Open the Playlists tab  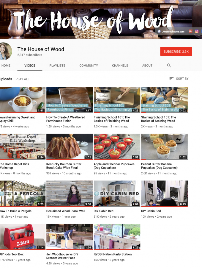(x=57, y=66)
